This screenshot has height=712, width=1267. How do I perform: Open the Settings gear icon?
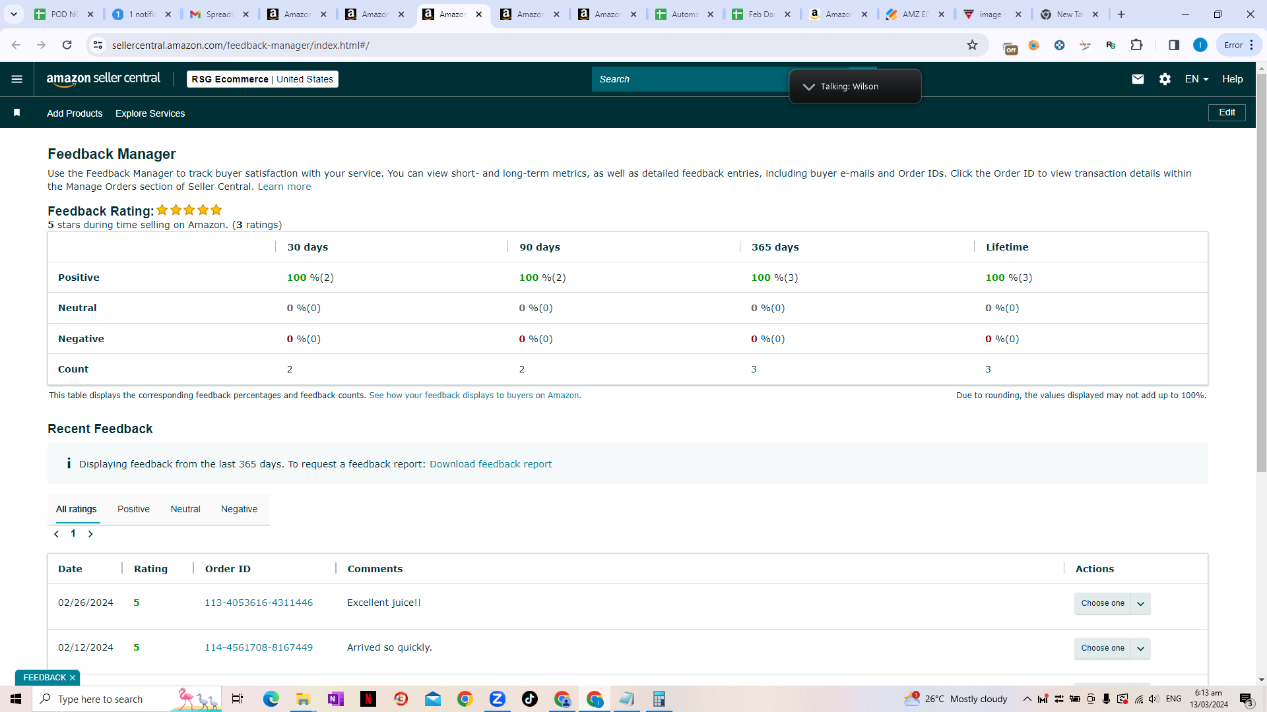[x=1165, y=79]
